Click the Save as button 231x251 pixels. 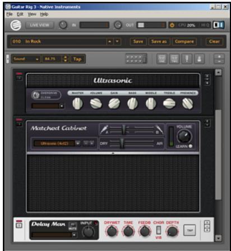pyautogui.click(x=159, y=41)
